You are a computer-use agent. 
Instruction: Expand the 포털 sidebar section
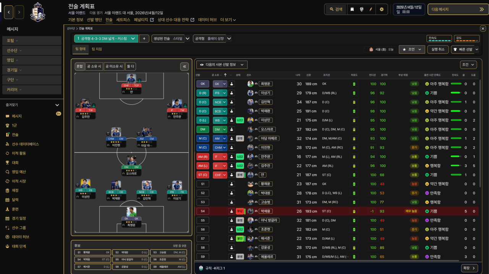[32, 40]
